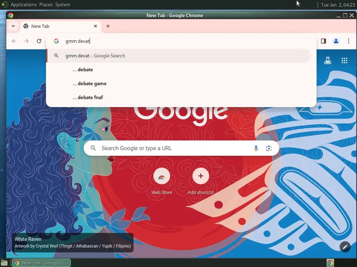Open the White Raven artwork credit link
This screenshot has height=267, width=357.
tap(73, 242)
